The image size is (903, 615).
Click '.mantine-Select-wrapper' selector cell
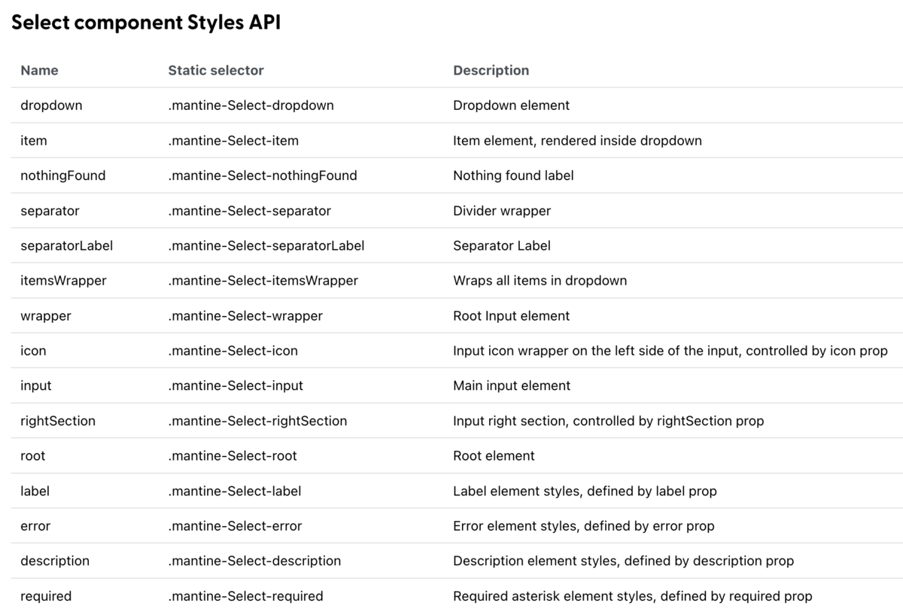tap(245, 316)
